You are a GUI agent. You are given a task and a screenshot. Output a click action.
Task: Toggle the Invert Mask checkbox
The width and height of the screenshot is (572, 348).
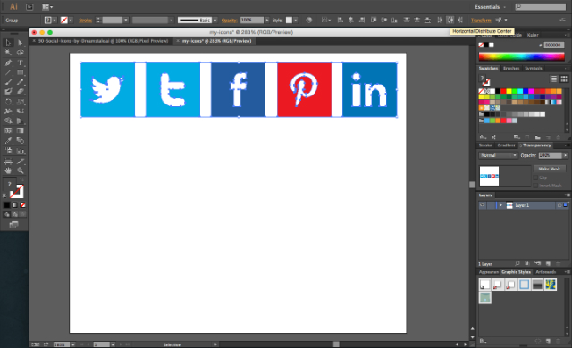point(535,186)
